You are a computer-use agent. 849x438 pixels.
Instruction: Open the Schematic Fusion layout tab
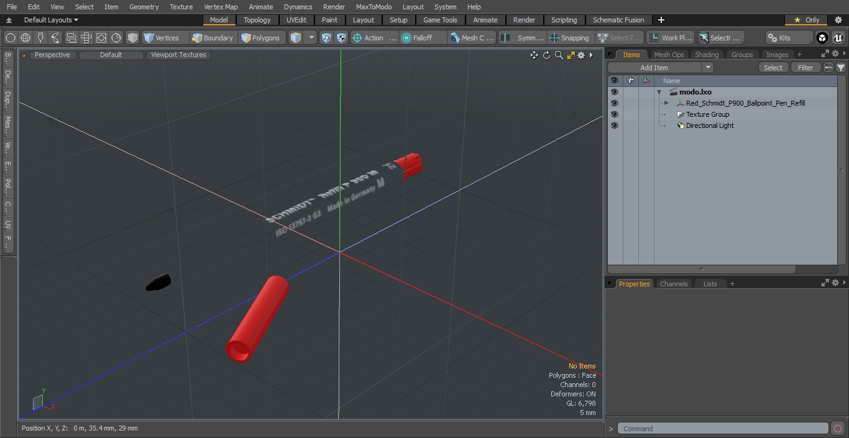click(x=618, y=20)
